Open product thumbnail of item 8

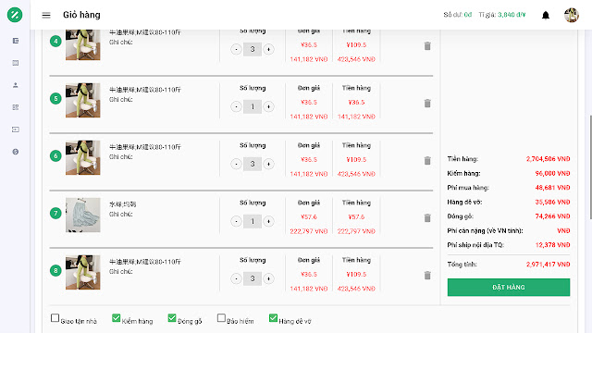pos(83,273)
